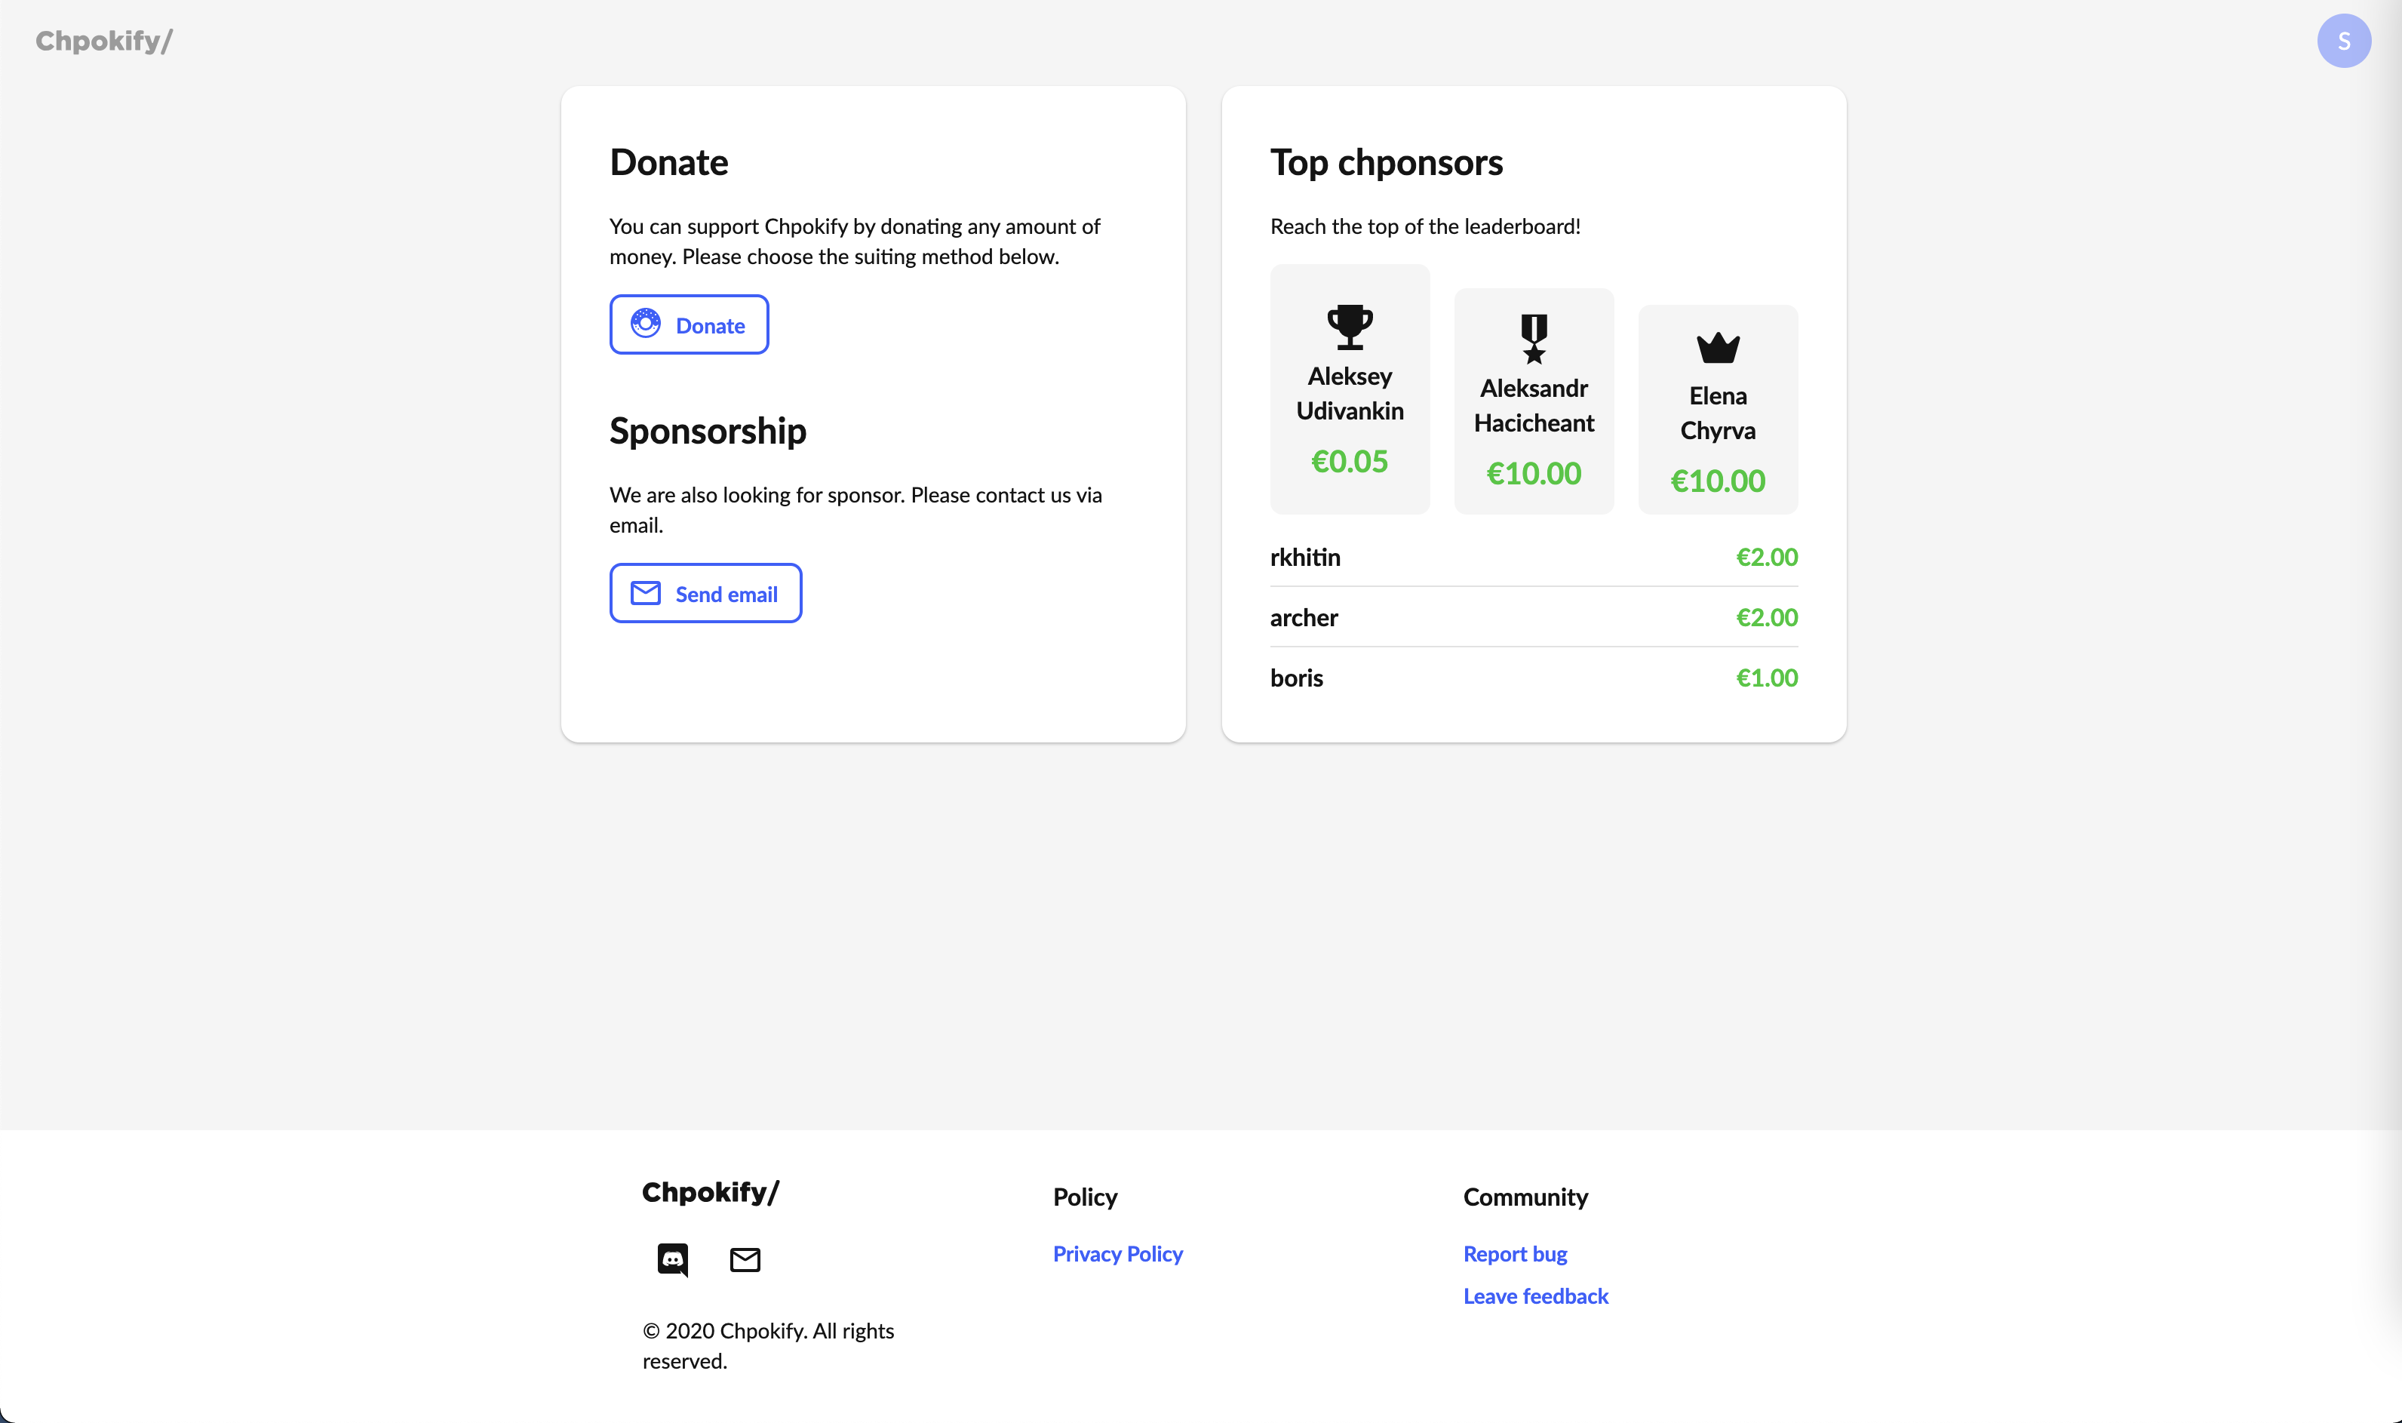This screenshot has height=1423, width=2402.
Task: Open the Leave feedback link
Action: click(x=1535, y=1296)
